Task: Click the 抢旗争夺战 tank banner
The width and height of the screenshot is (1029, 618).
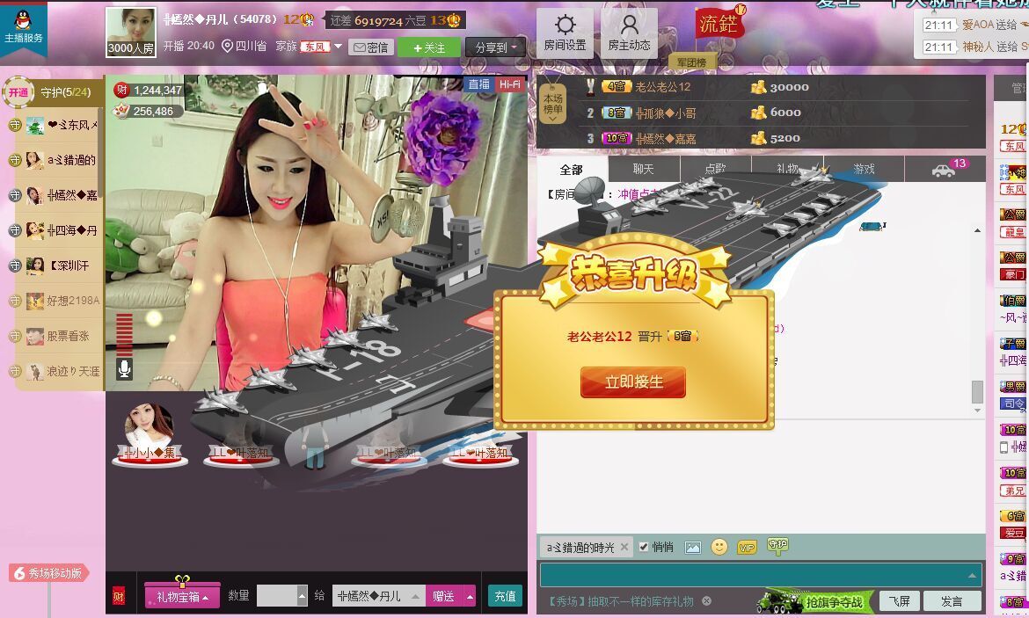Action: [815, 601]
